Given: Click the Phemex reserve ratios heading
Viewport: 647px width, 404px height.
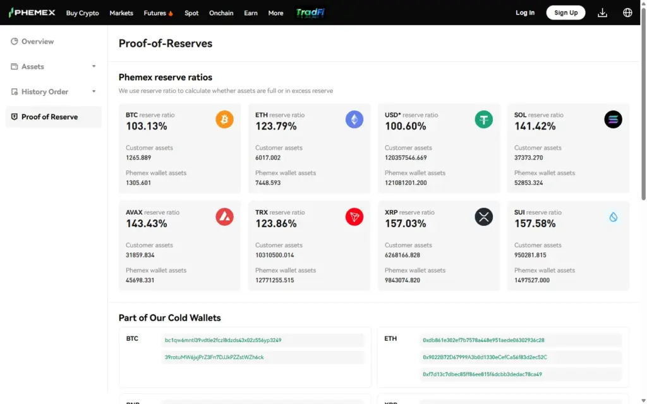Looking at the screenshot, I should 166,77.
